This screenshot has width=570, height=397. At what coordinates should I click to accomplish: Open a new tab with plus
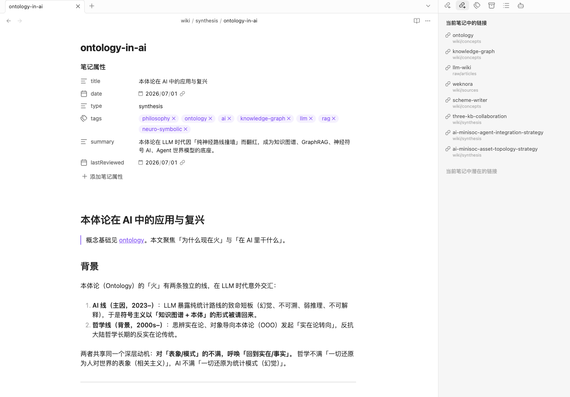[x=92, y=6]
